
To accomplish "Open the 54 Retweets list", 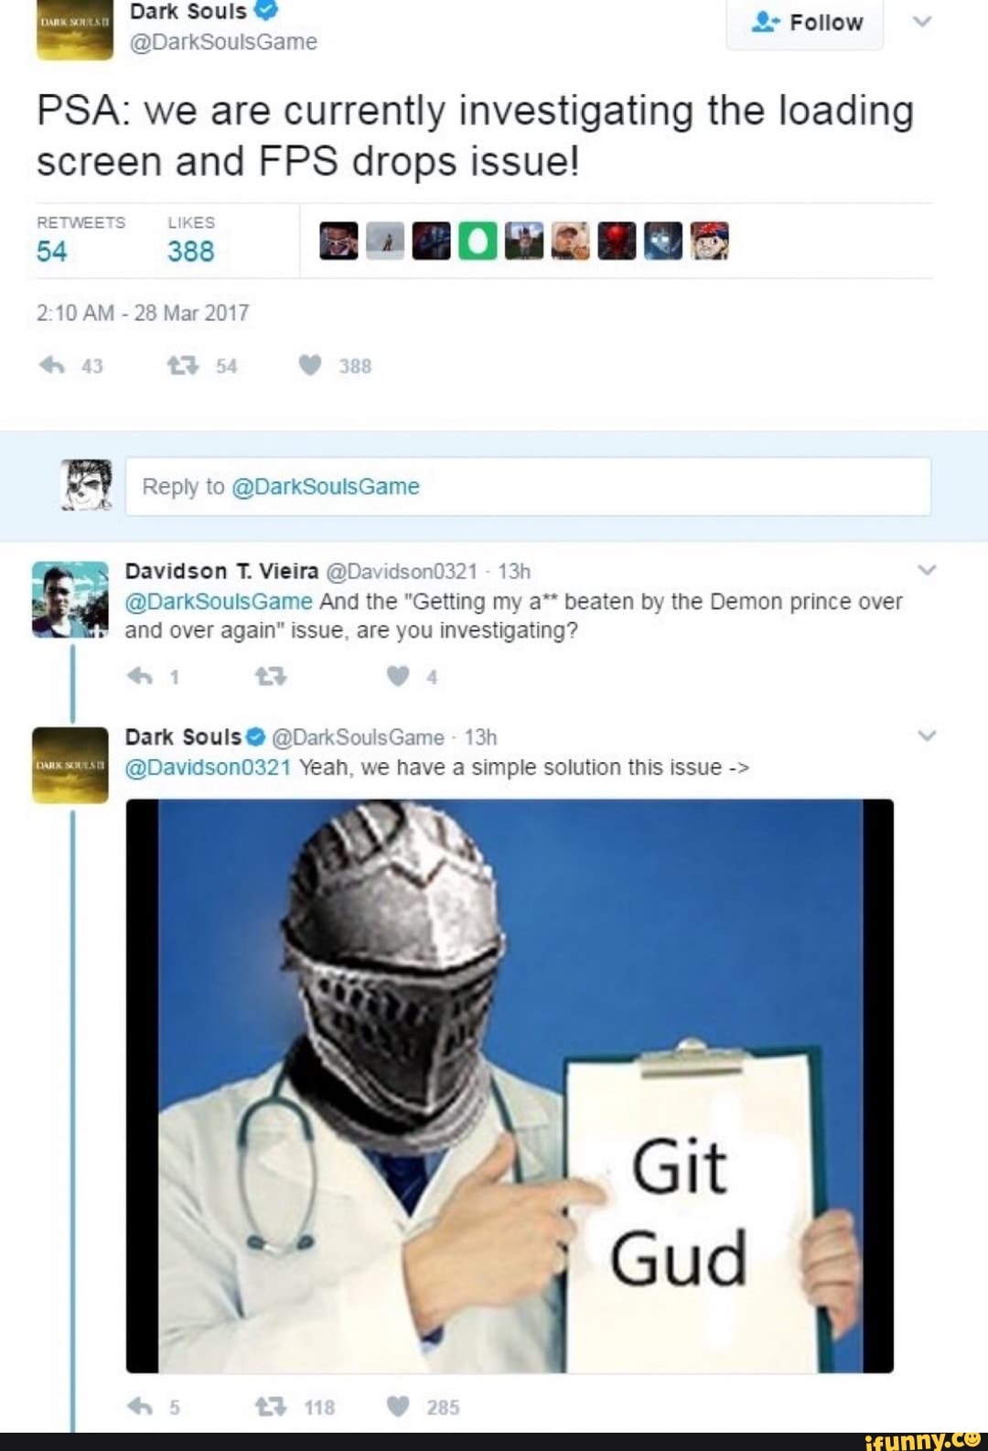I will tap(81, 240).
